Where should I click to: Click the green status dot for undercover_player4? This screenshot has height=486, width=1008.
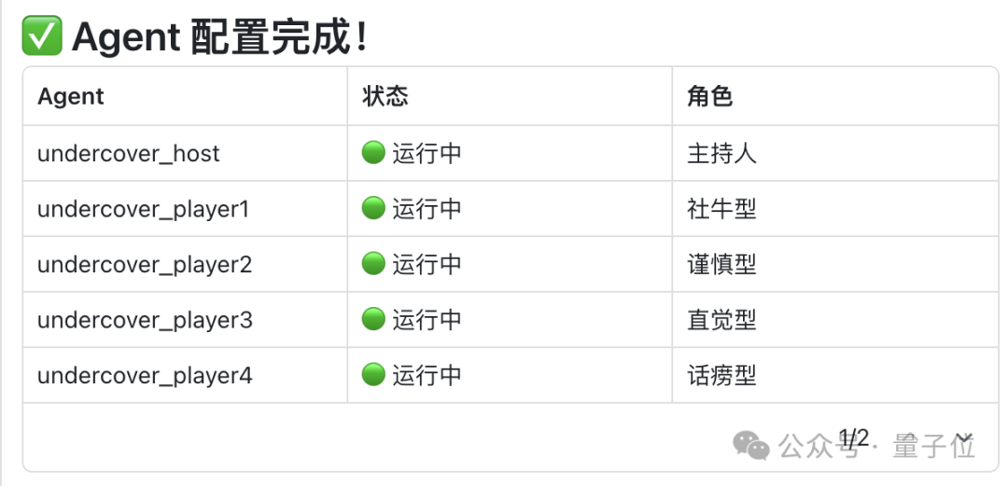[372, 375]
